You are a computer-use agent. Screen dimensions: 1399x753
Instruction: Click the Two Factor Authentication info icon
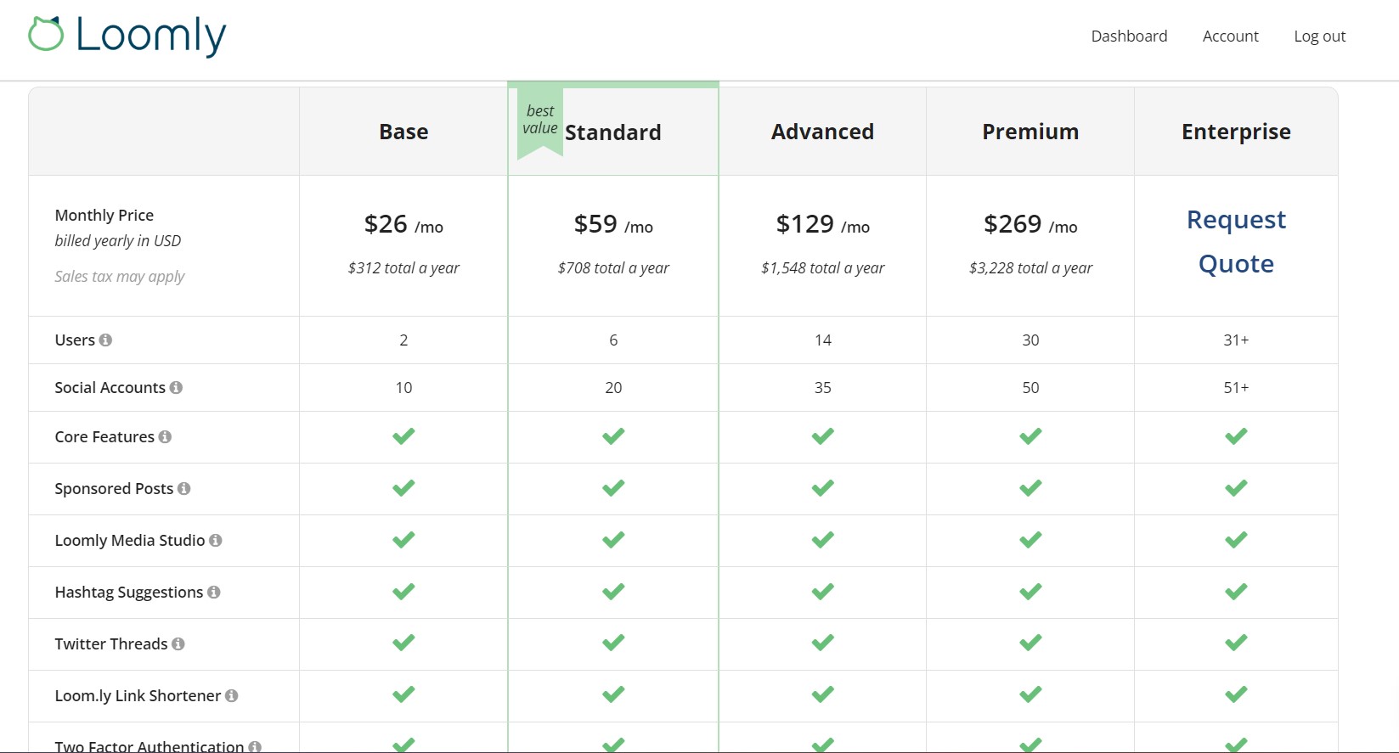pyautogui.click(x=255, y=746)
